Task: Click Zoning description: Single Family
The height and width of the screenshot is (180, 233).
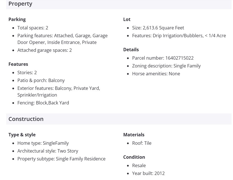Action: click(x=166, y=66)
